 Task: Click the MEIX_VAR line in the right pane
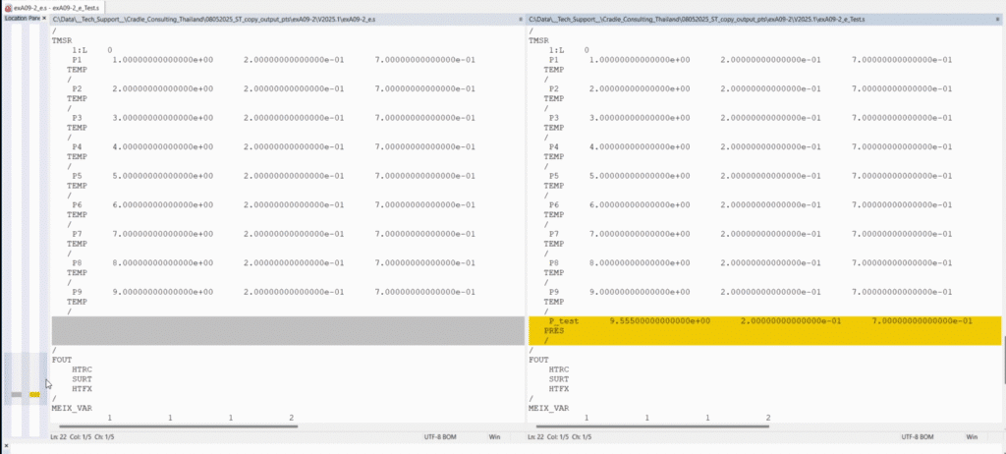(x=548, y=408)
